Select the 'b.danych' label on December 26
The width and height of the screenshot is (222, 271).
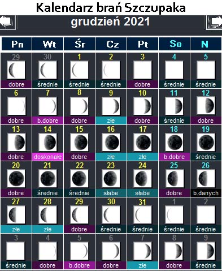coord(206,193)
